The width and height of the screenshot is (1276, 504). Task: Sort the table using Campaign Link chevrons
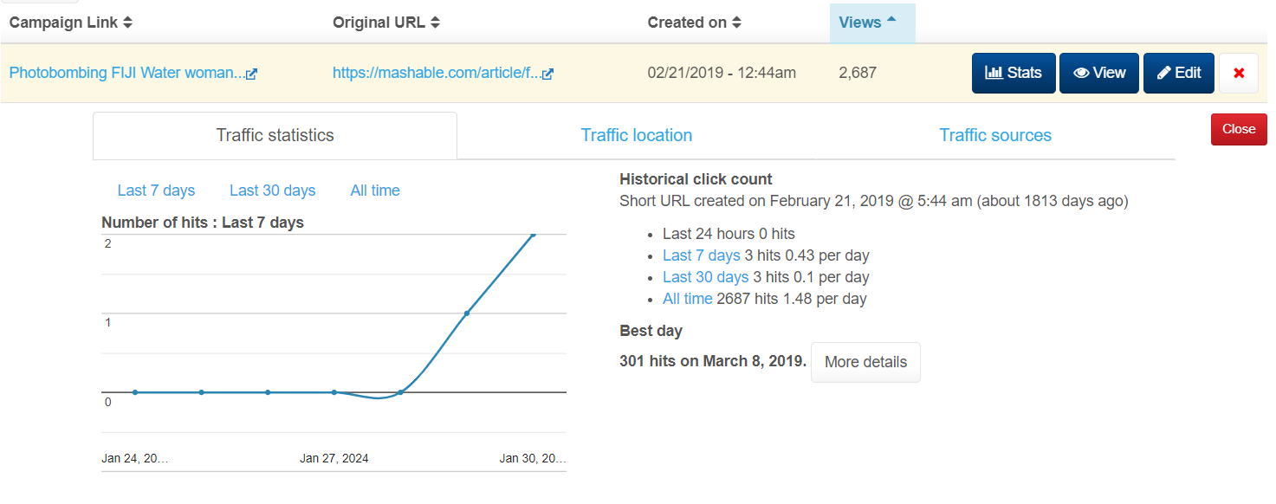[x=127, y=22]
